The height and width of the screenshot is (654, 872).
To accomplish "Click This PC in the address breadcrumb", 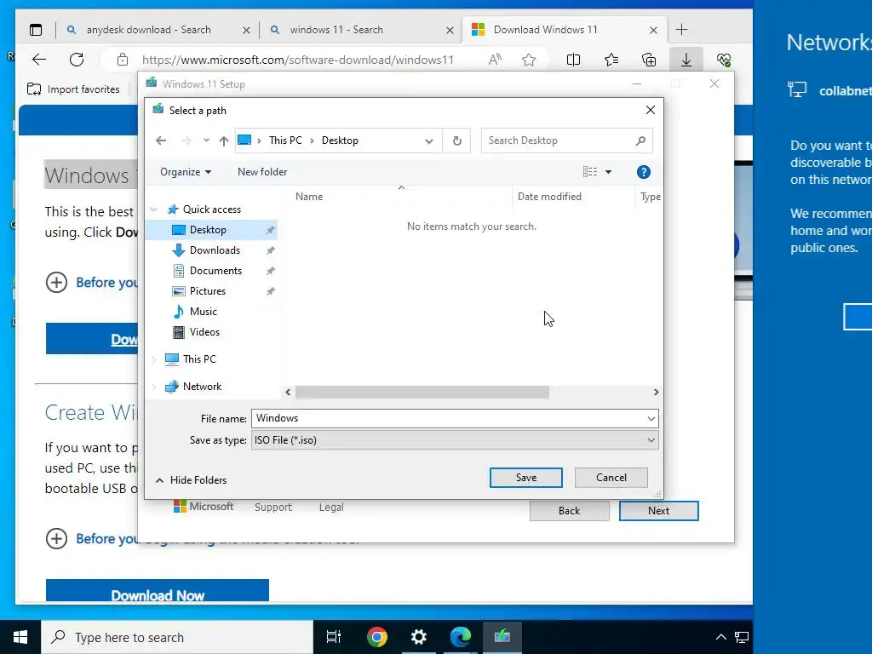I will (285, 141).
